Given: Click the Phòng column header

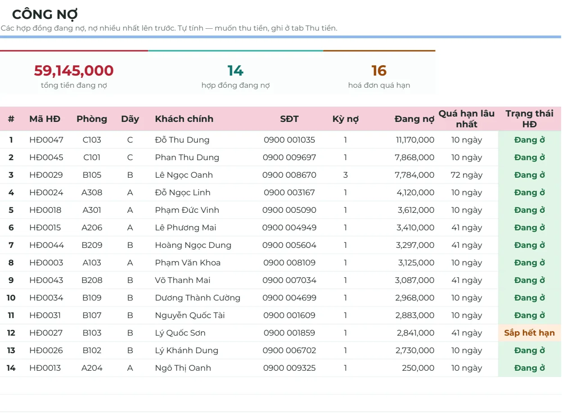Looking at the screenshot, I should click(x=92, y=119).
